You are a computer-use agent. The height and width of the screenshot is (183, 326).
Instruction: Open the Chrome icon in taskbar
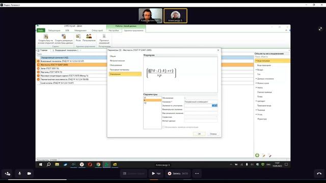tap(98, 165)
